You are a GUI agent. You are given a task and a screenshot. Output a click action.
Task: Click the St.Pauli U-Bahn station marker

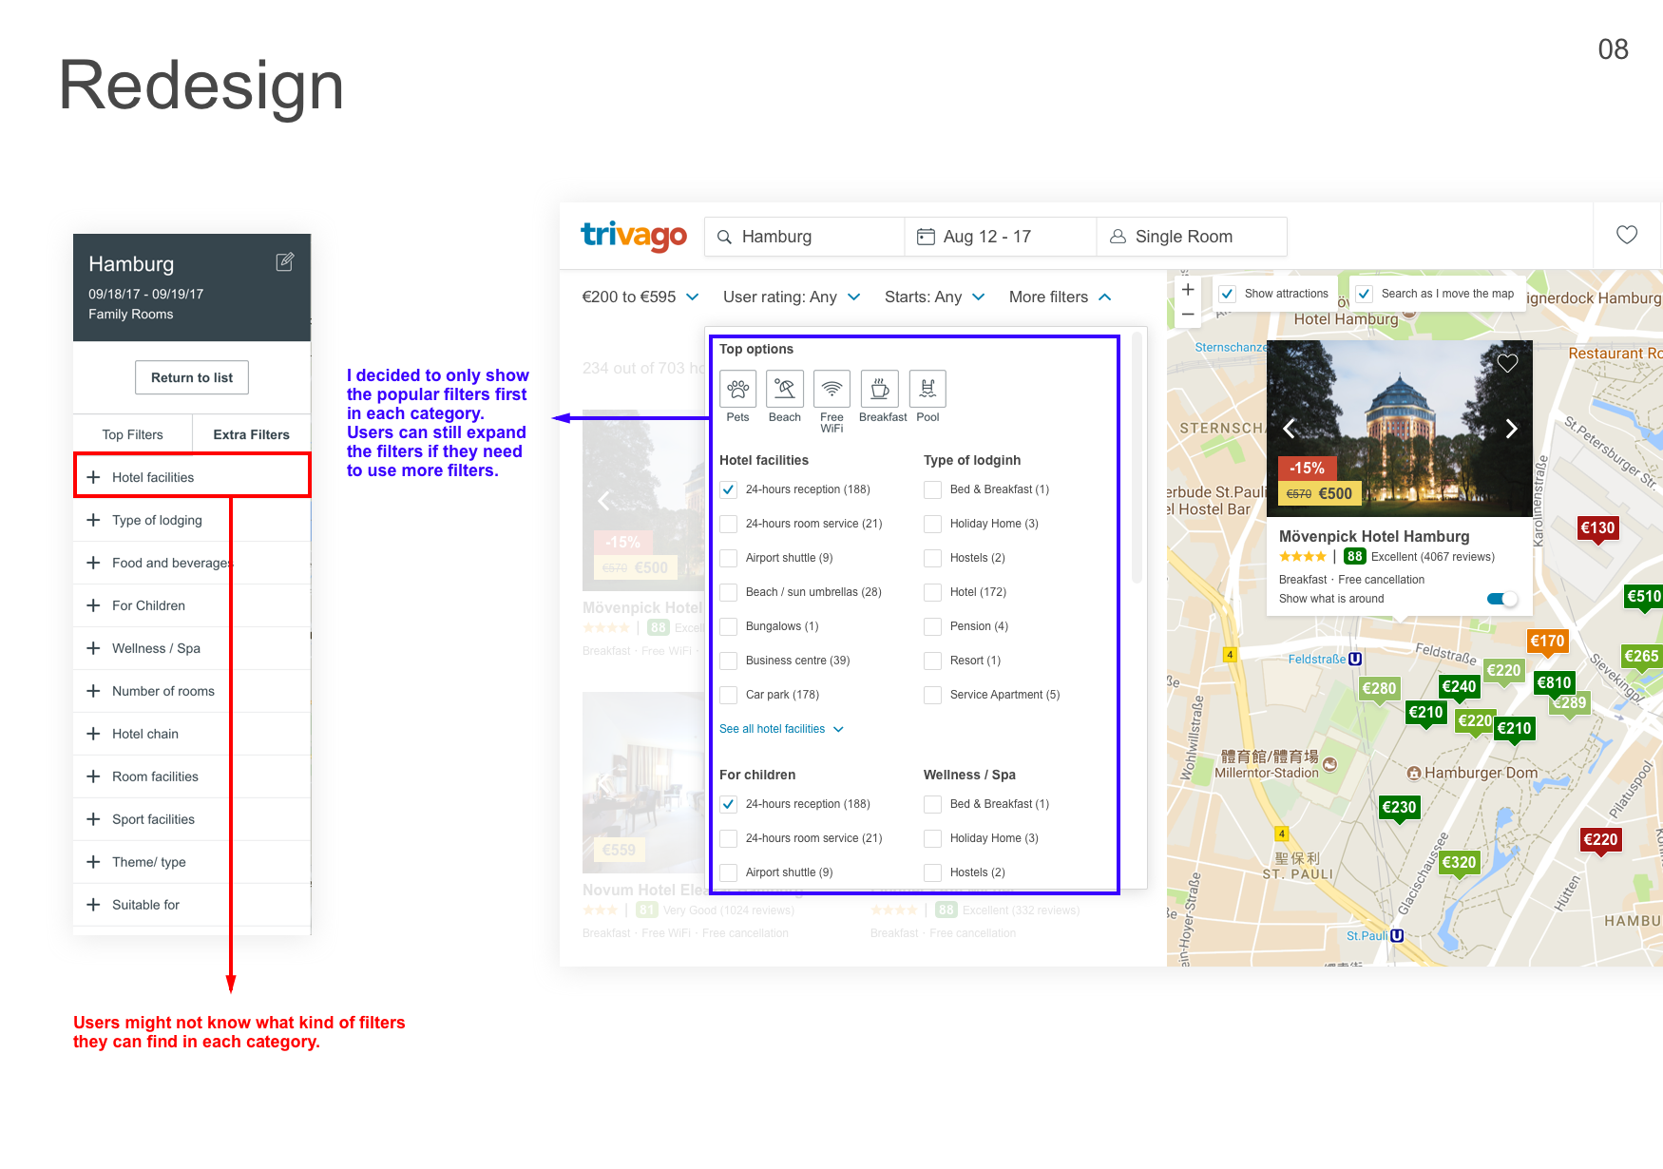pyautogui.click(x=1397, y=935)
